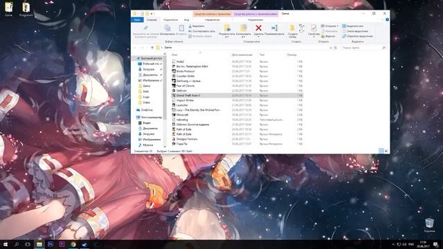Viewport: 443px width, 249px height.
Task: Click the Windows Start button
Action: click(6, 244)
